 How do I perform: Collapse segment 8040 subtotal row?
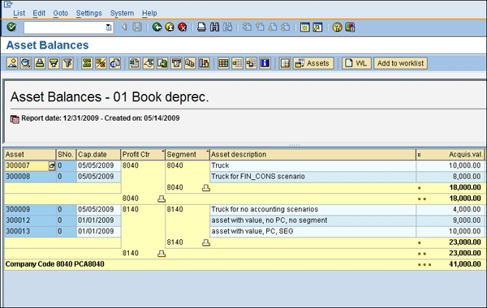coord(206,188)
